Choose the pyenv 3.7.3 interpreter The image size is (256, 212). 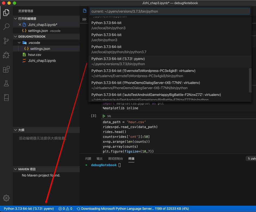pyautogui.click(x=170, y=61)
